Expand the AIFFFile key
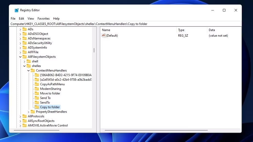The height and width of the screenshot is (142, 253). pos(20,52)
